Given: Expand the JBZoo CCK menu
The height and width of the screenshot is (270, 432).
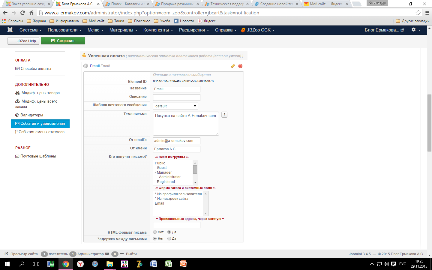Looking at the screenshot, I should [258, 30].
